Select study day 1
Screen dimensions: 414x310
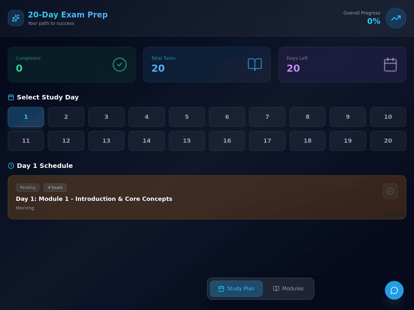pos(26,117)
